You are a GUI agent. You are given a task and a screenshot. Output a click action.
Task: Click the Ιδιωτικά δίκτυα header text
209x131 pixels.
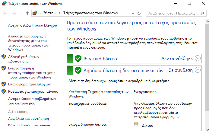[100, 59]
